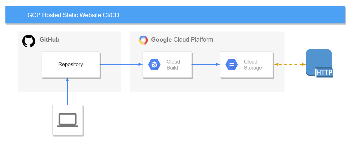
Task: Select the Google Cloud Platform heading text
Action: click(x=182, y=40)
